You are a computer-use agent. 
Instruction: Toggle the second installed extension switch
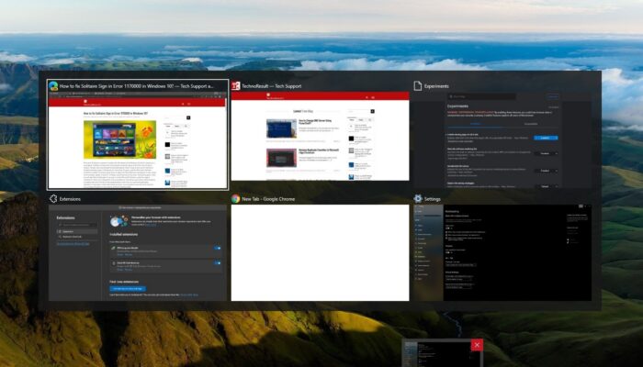[x=218, y=263]
